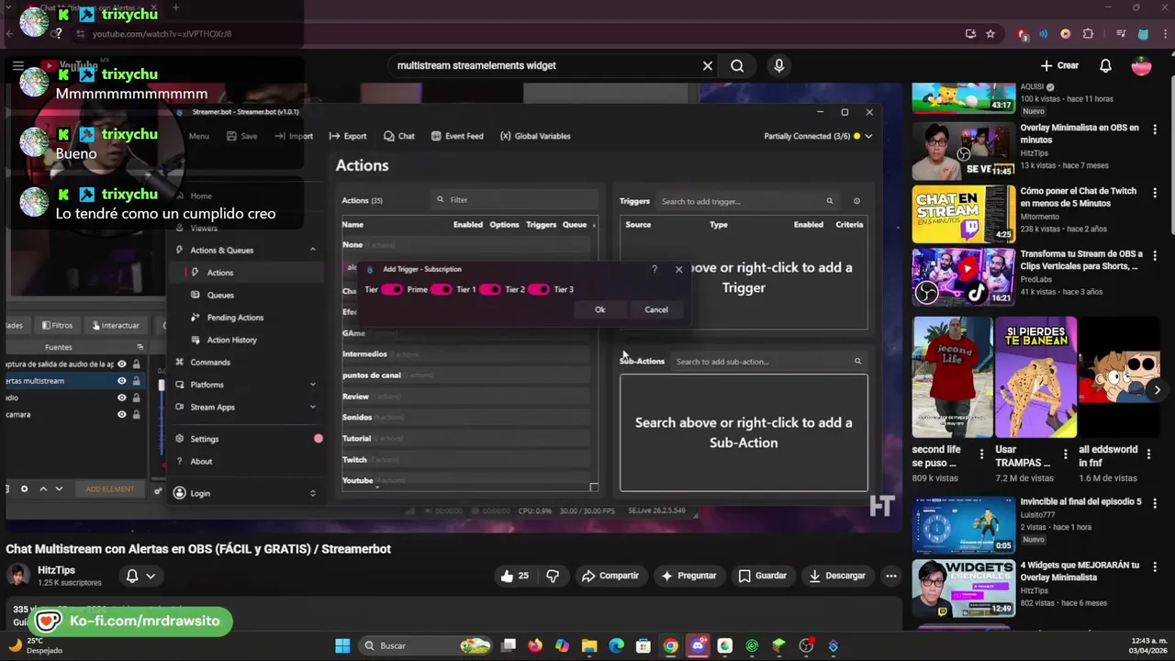The width and height of the screenshot is (1175, 661).
Task: Open Filtros for the OBS source
Action: tap(56, 325)
